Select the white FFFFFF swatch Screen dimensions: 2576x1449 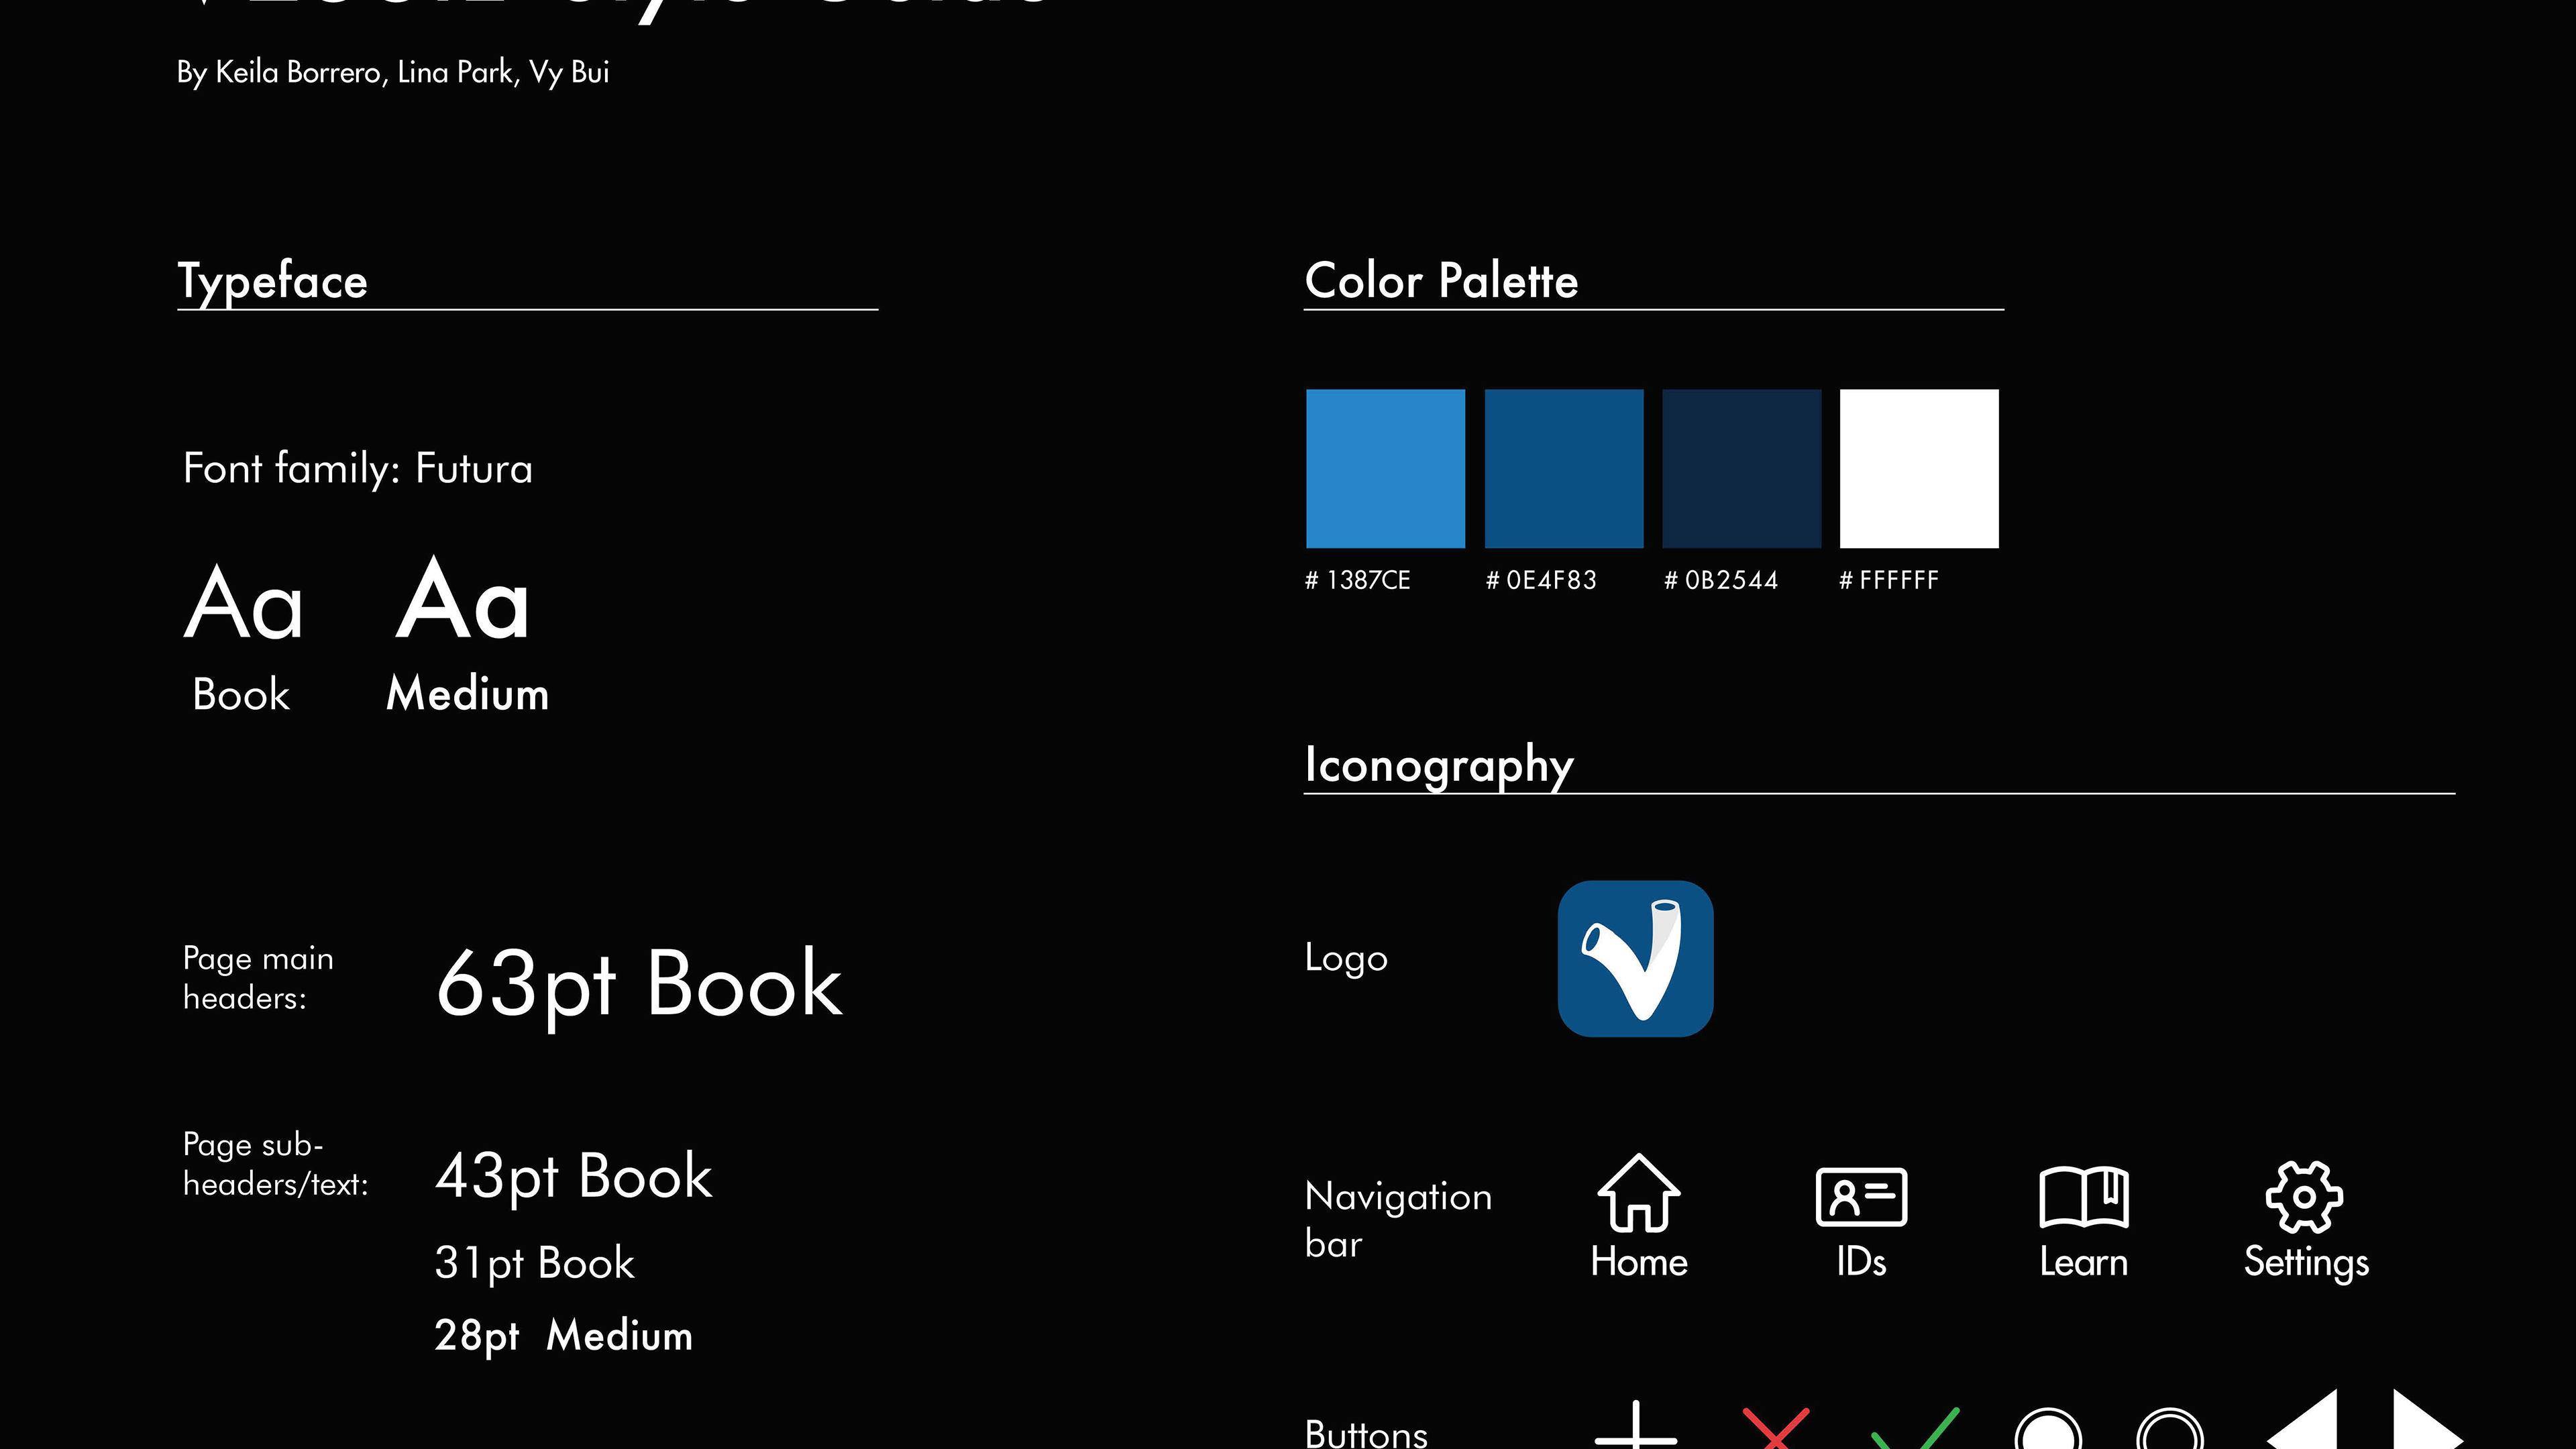point(1918,468)
